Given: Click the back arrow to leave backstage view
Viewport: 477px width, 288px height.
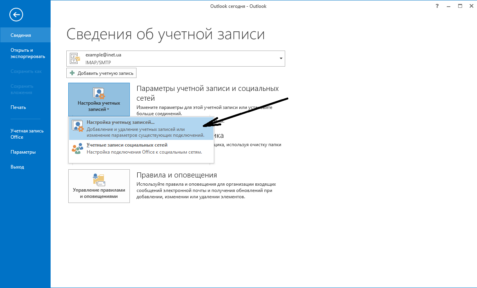Looking at the screenshot, I should coord(16,15).
